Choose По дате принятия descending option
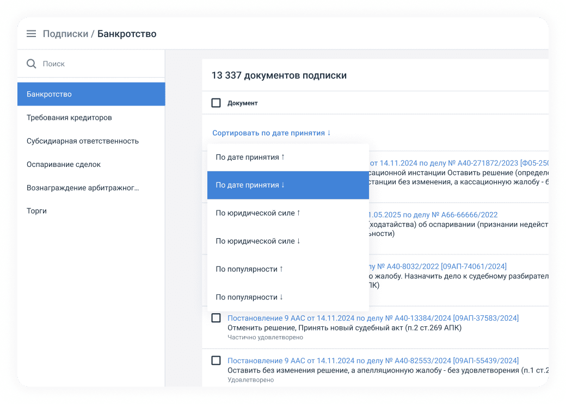The height and width of the screenshot is (404, 566). (x=250, y=185)
